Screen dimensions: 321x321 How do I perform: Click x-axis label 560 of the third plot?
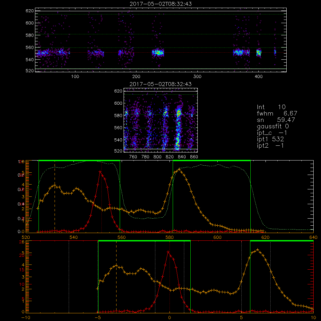click(122, 237)
